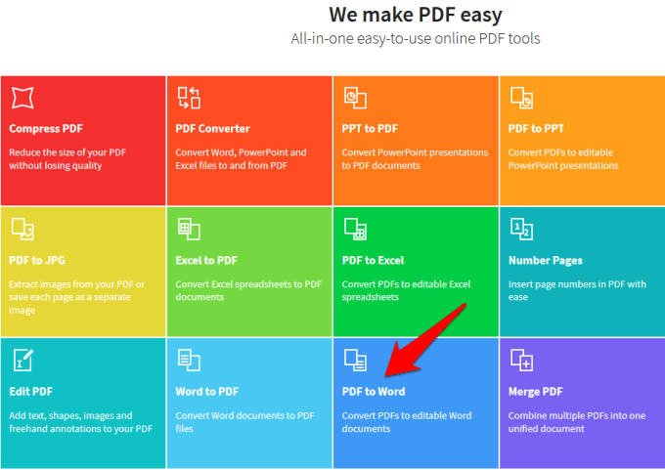Open the Compress PDF title link
Screen dimensions: 665x470
click(46, 128)
